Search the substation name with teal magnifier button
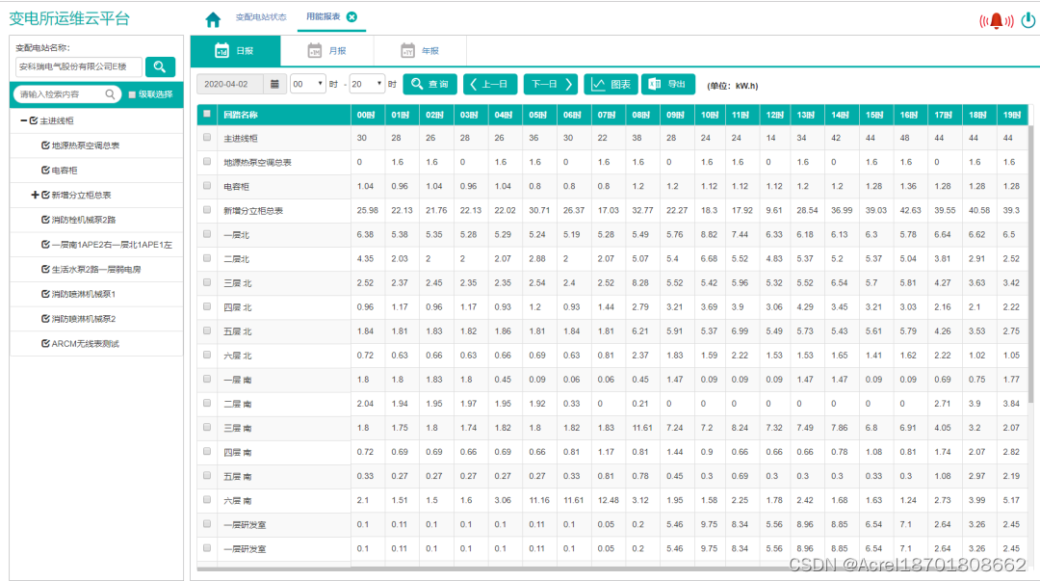1040x581 pixels. tap(160, 66)
